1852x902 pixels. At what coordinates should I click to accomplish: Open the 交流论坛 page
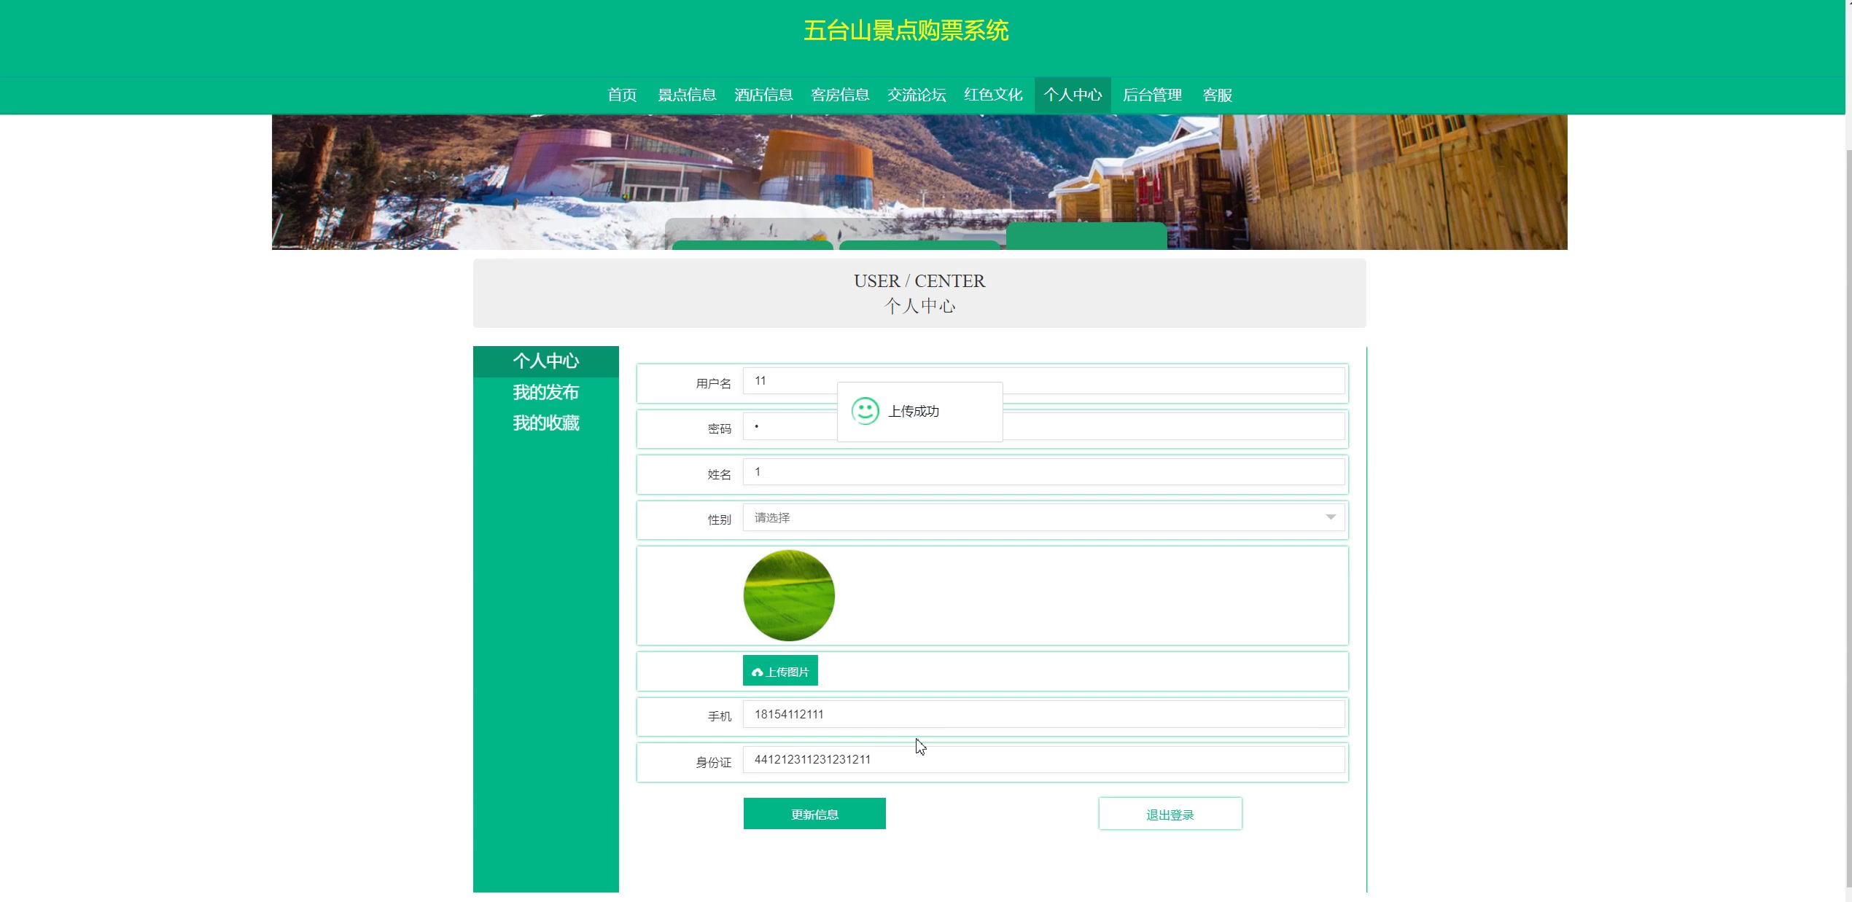(x=917, y=95)
